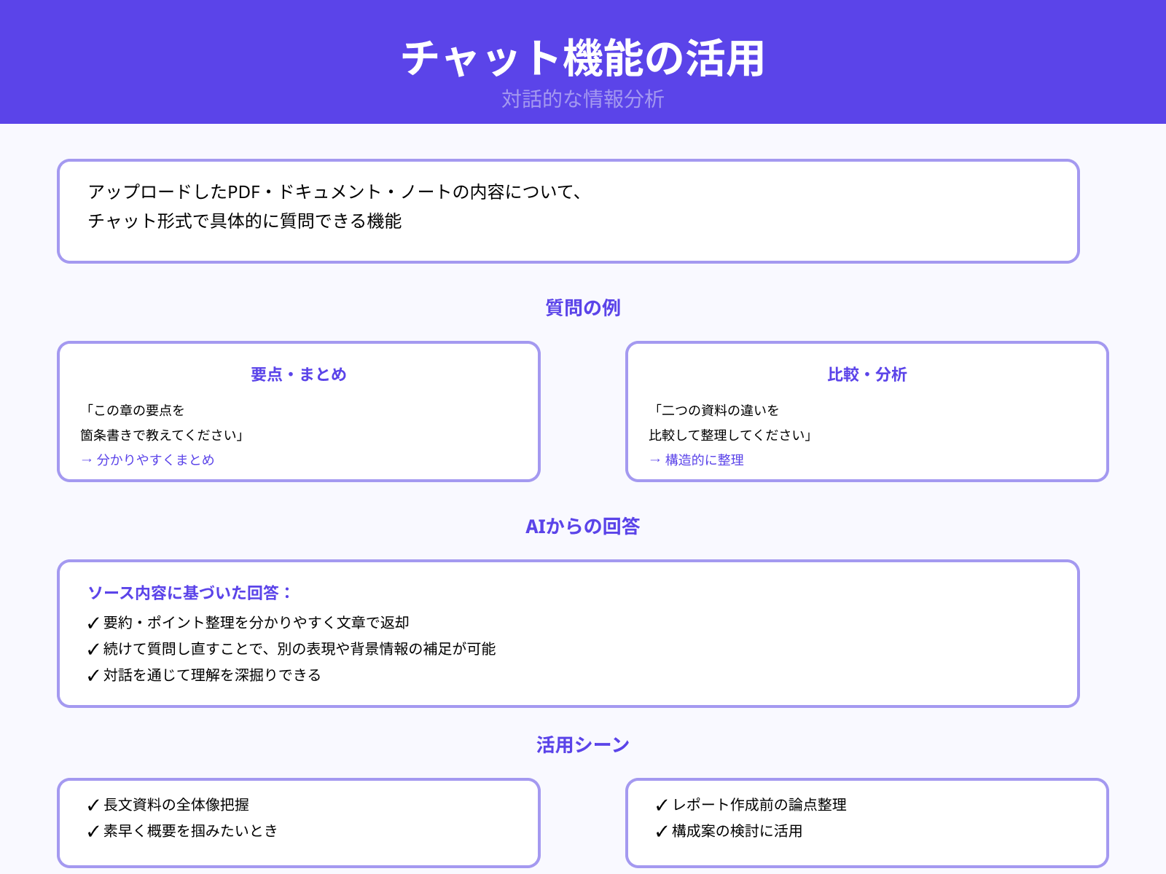Click the checkmark next to 素早く概要を掴みたいとき

(93, 830)
